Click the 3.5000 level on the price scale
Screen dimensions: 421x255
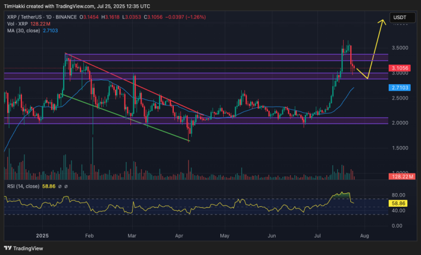[400, 48]
